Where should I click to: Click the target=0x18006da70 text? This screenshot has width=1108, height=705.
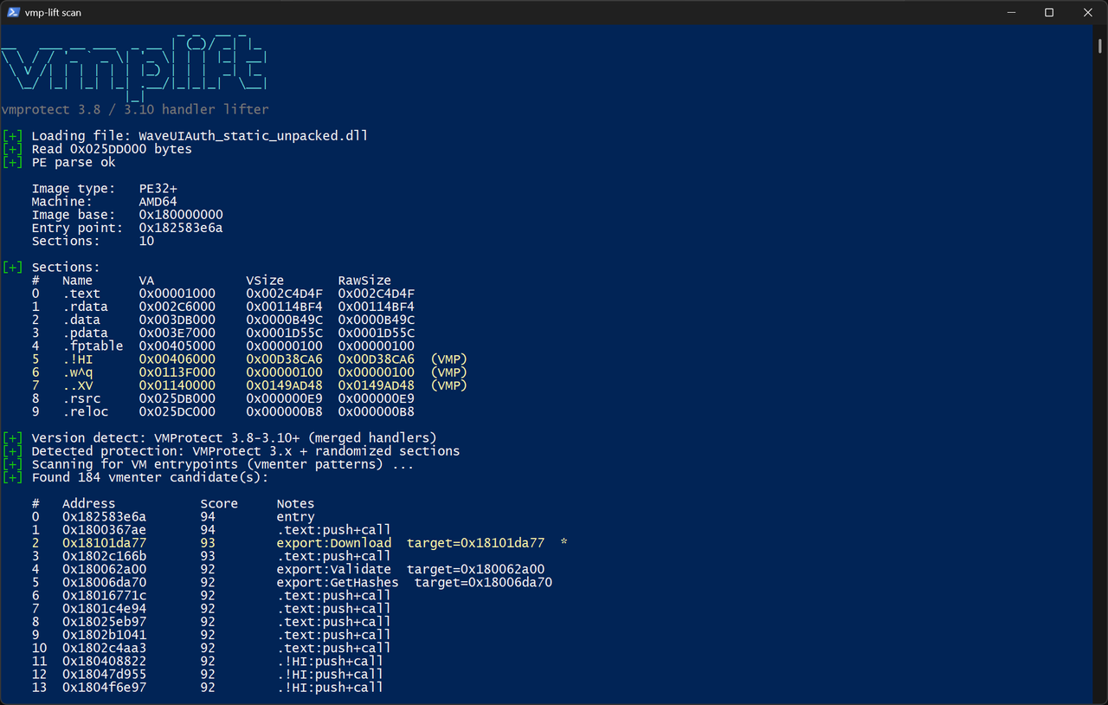(483, 582)
